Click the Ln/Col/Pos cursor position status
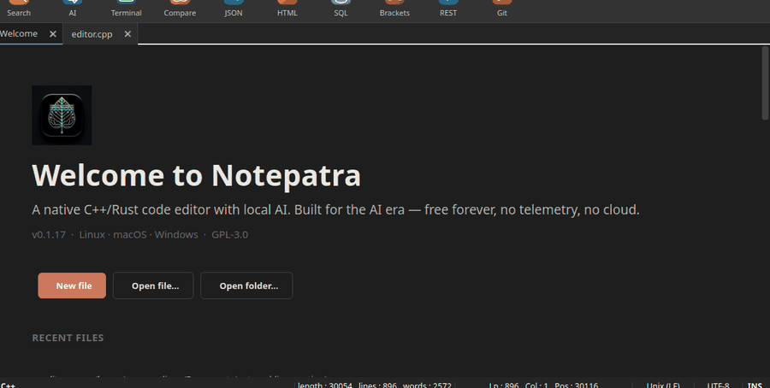 [543, 385]
